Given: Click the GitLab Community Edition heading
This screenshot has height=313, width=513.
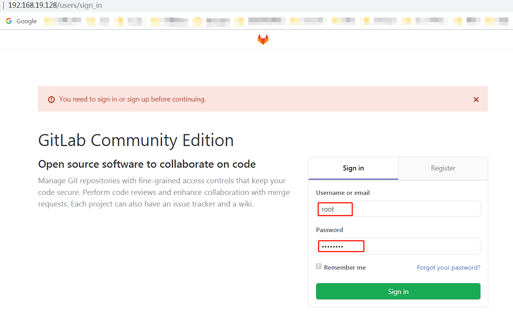Looking at the screenshot, I should (136, 140).
